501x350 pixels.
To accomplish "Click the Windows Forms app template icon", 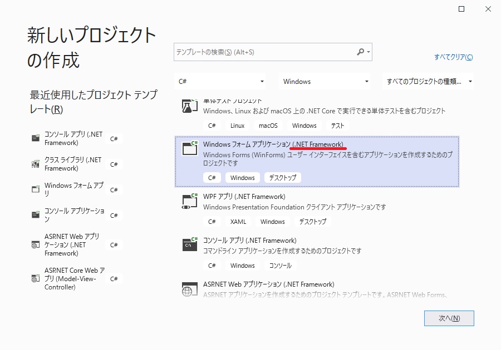I will pyautogui.click(x=190, y=148).
